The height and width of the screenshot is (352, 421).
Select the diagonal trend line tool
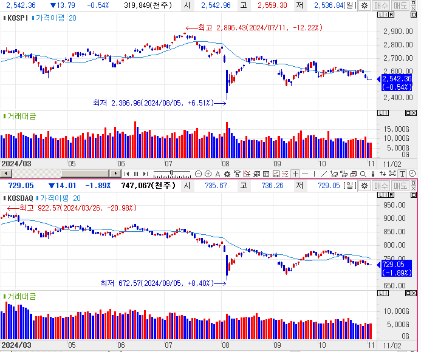tap(324, 174)
